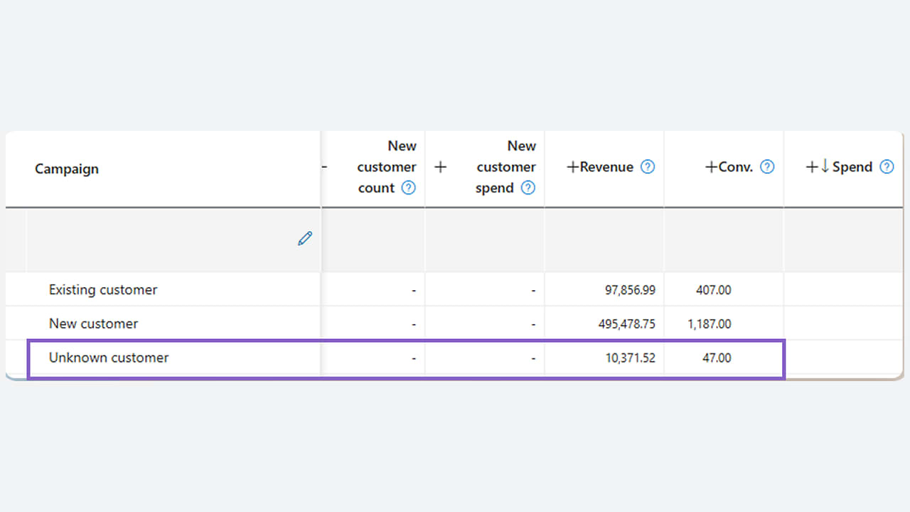Viewport: 910px width, 512px height.
Task: Select the New customer row
Action: pyautogui.click(x=94, y=324)
